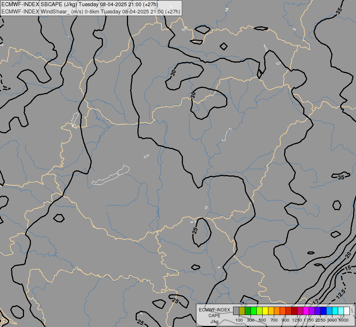The image size is (356, 327).
Task: Pick the sky blue swatch before the 3000 tick
Action: coord(329,311)
